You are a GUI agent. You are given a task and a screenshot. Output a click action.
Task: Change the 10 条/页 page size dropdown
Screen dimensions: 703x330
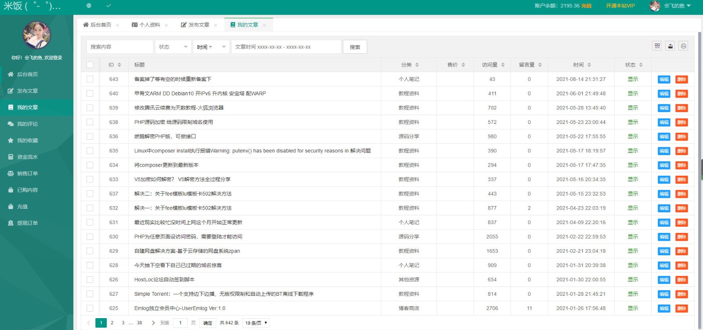[x=256, y=323]
